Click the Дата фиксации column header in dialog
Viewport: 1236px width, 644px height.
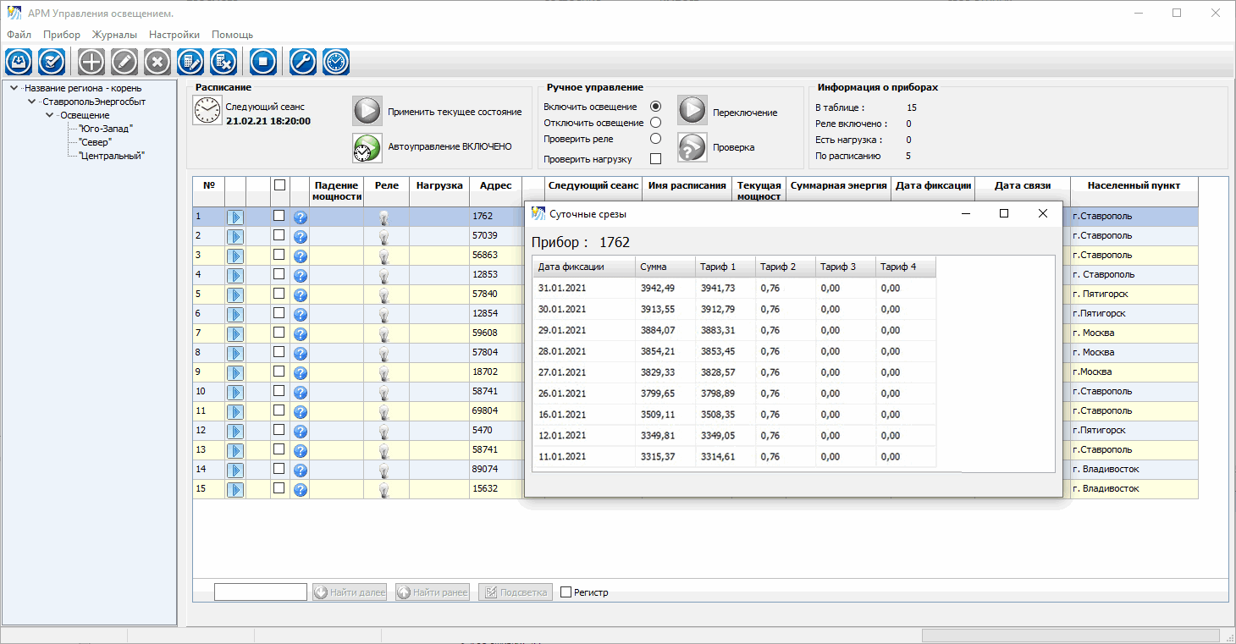point(584,267)
